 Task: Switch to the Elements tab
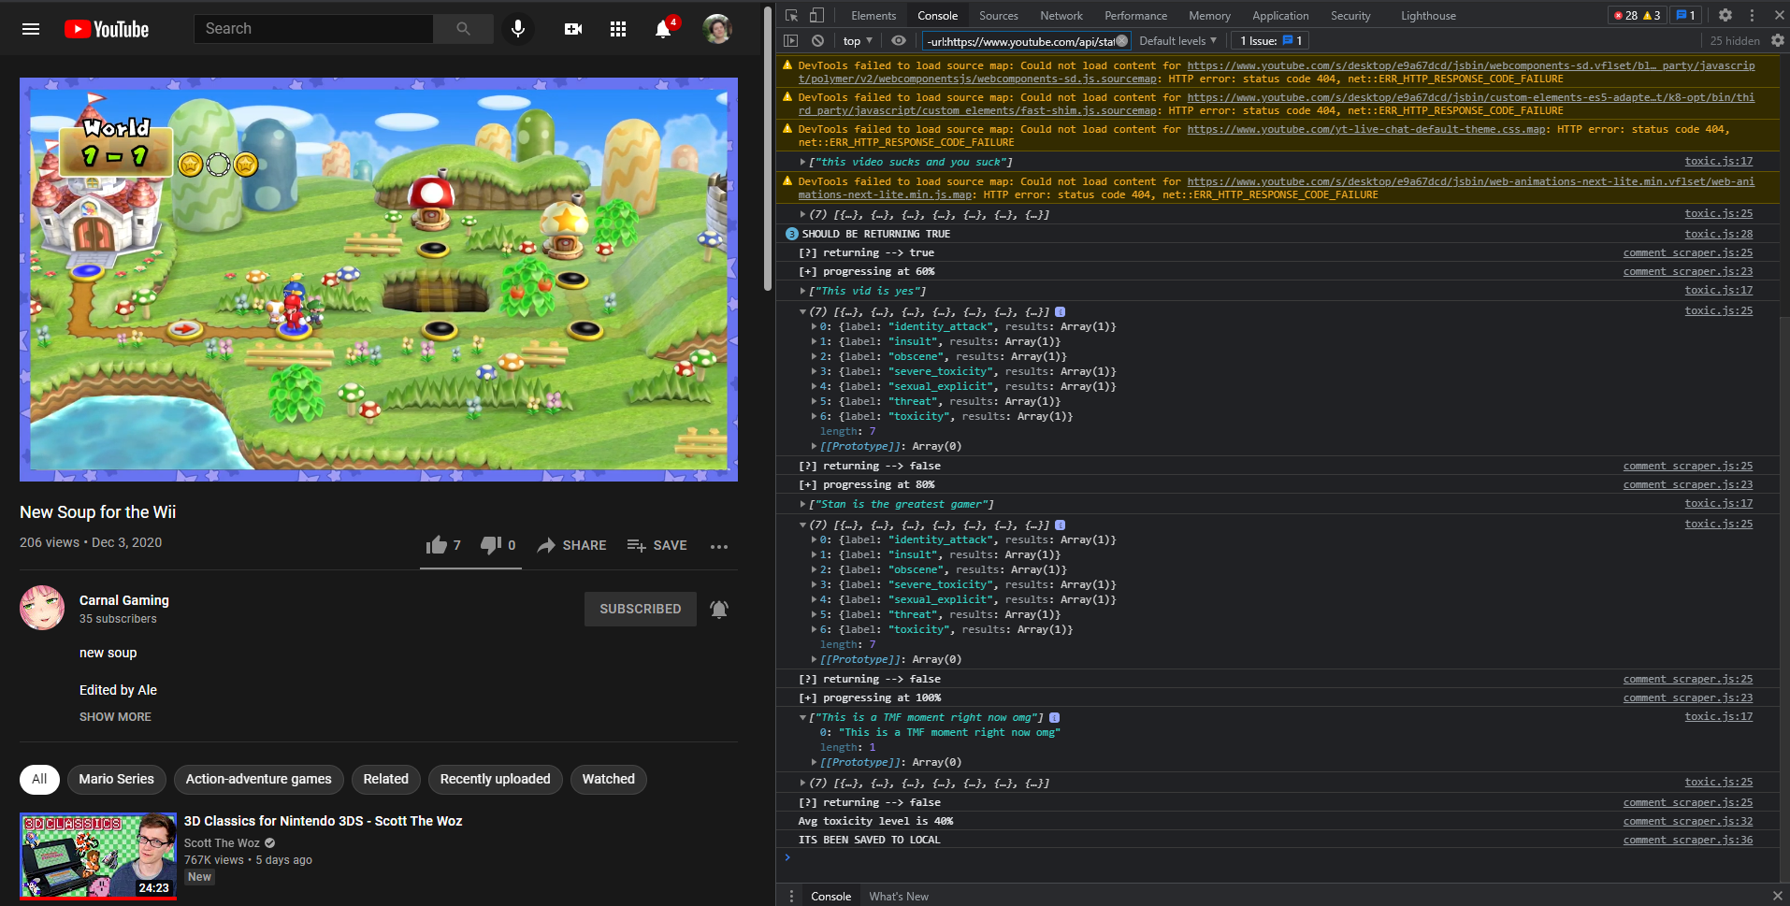[x=873, y=16]
